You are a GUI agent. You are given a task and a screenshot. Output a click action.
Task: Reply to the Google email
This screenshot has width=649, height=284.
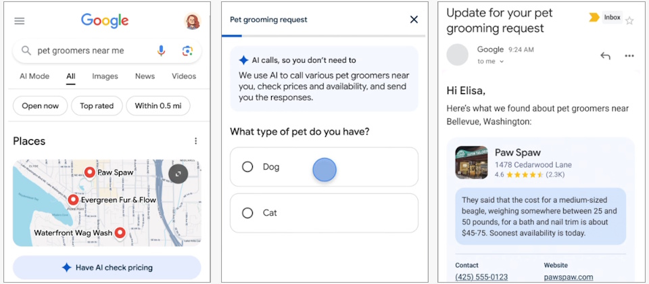click(x=605, y=56)
